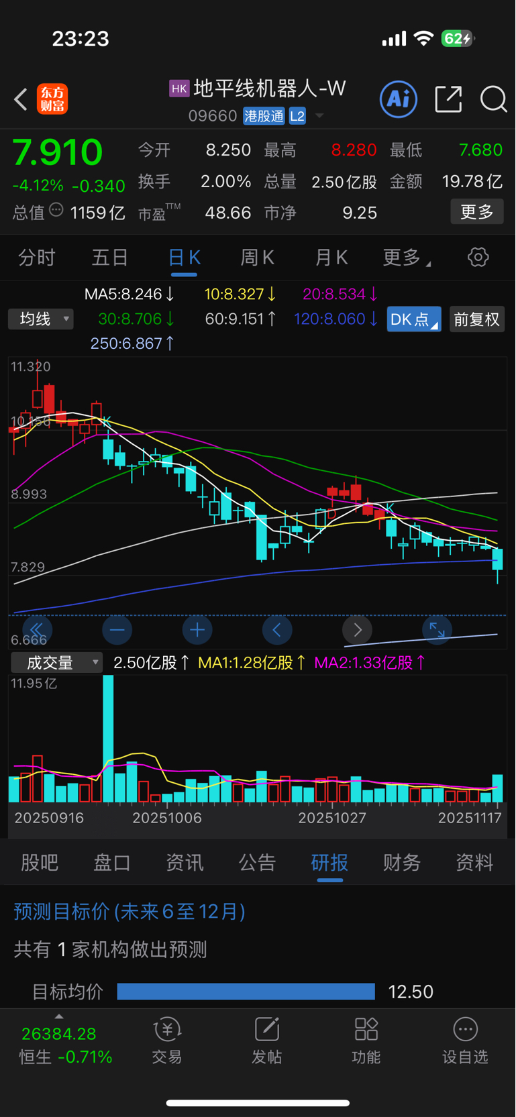This screenshot has height=1117, width=516.
Task: Select the 周K tab
Action: pos(257,258)
